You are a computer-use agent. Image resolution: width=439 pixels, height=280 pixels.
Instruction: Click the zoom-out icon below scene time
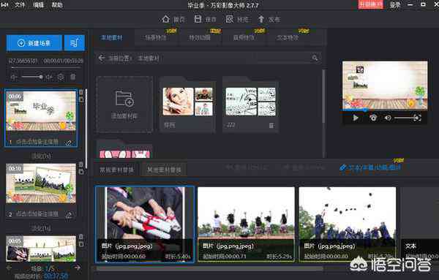(x=14, y=77)
